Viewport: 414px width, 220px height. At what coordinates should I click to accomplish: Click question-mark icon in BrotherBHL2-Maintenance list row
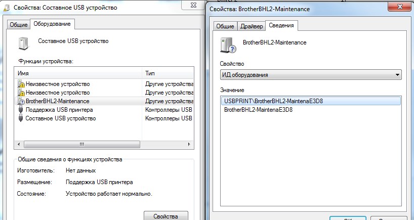[21, 101]
